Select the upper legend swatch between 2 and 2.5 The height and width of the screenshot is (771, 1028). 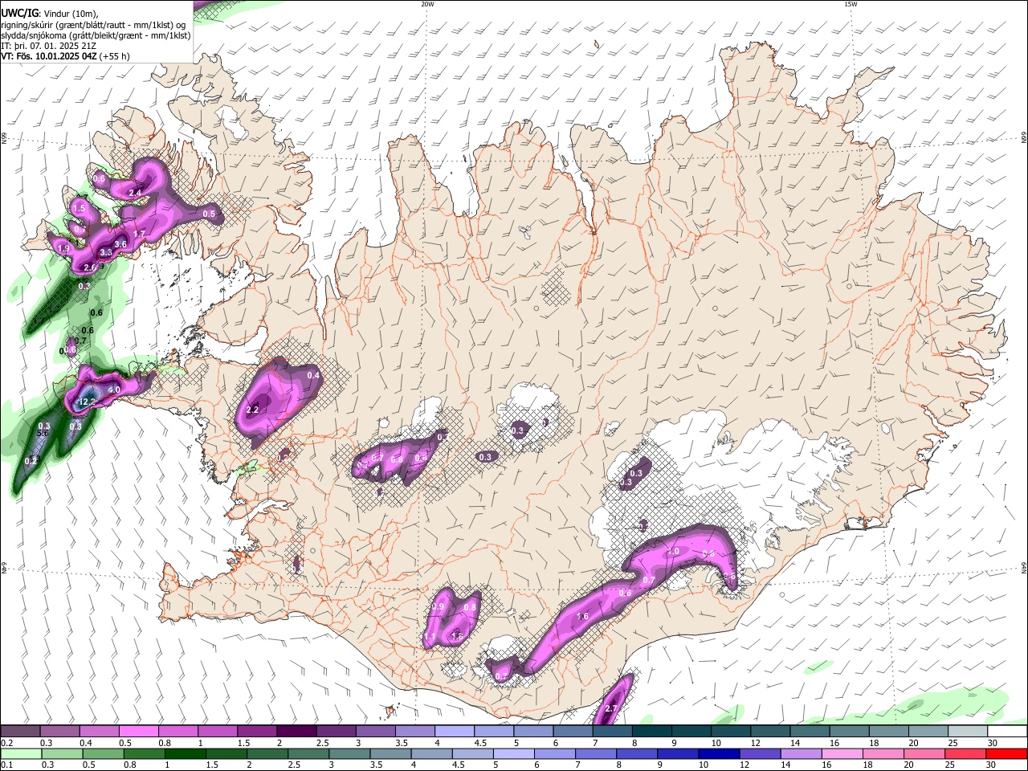[296, 732]
